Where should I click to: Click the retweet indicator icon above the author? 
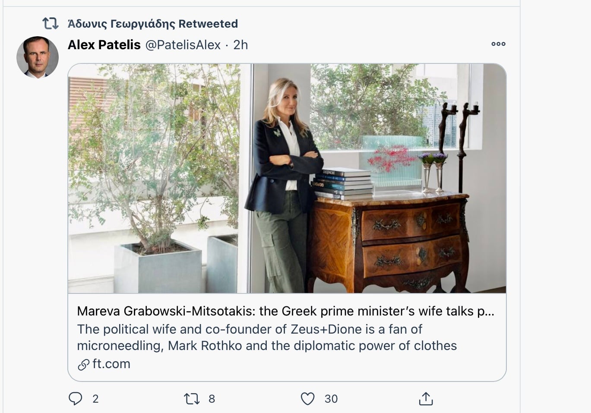coord(50,23)
